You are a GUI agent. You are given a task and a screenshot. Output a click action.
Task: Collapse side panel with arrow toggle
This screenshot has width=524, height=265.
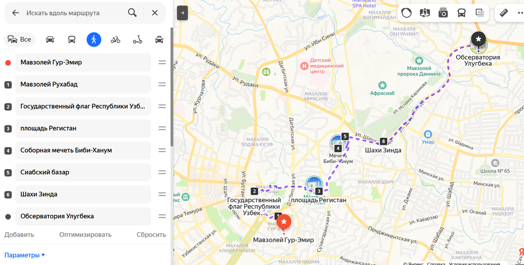(x=182, y=13)
